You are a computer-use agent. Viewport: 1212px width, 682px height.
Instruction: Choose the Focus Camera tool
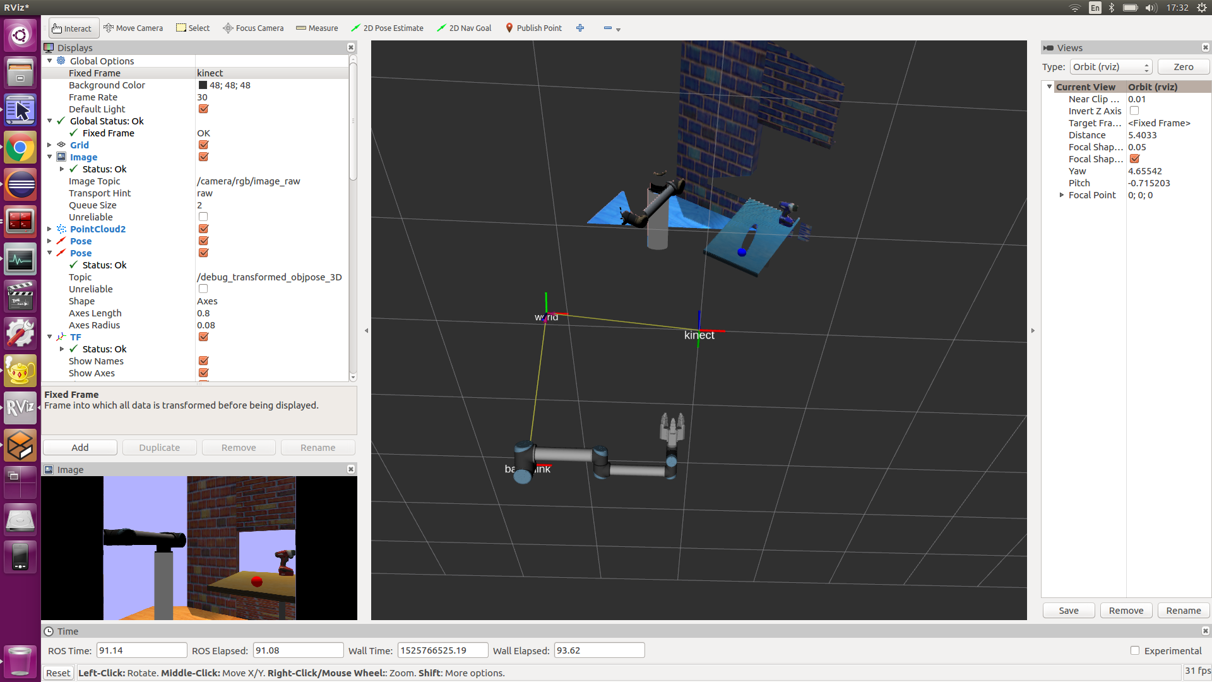tap(253, 28)
